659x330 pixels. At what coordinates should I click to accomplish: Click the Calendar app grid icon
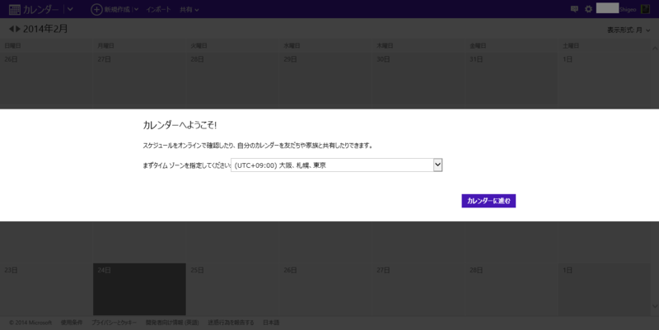click(x=14, y=9)
